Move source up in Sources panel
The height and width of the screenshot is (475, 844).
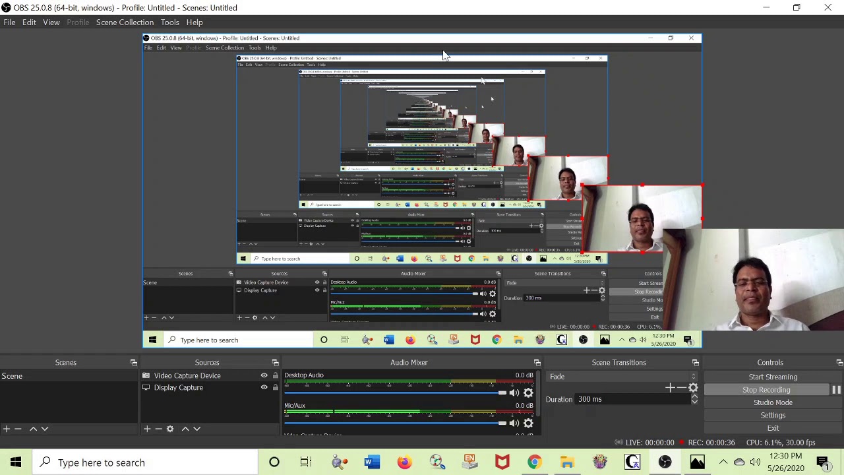pos(185,429)
